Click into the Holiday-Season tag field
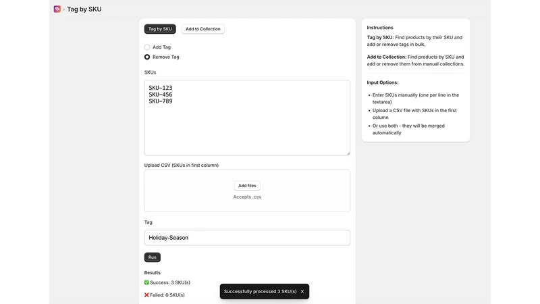540x304 pixels. pos(247,238)
